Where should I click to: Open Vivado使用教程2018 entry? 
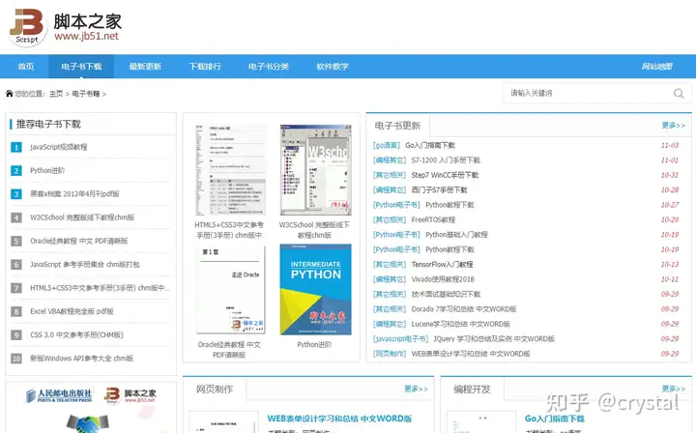[x=443, y=279]
